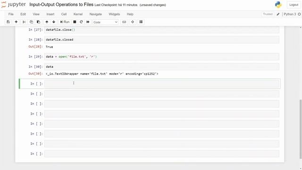302x170 pixels.
Task: Open the command palette keyboard icon
Action: pyautogui.click(x=124, y=22)
